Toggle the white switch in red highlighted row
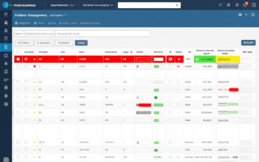The image size is (259, 162). coord(158,59)
